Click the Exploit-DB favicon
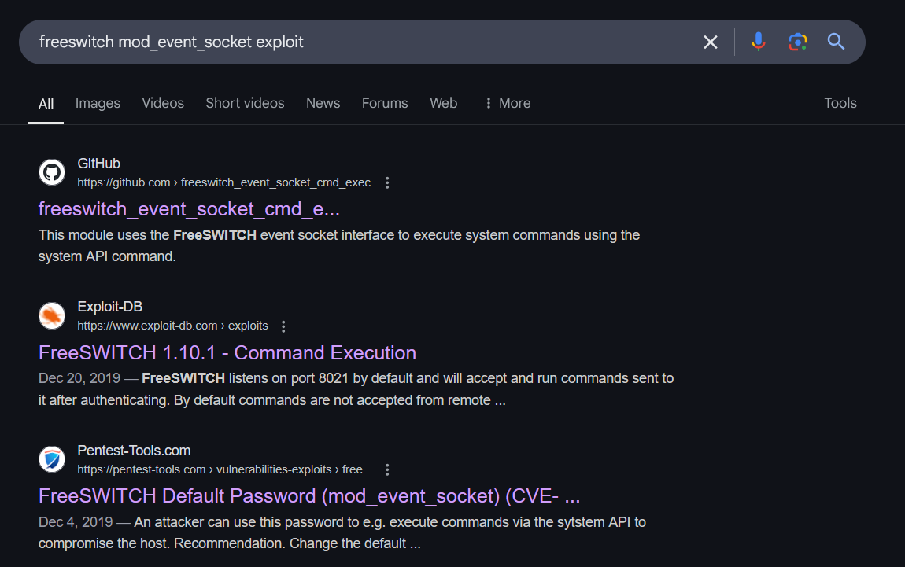This screenshot has width=905, height=567. (x=52, y=315)
